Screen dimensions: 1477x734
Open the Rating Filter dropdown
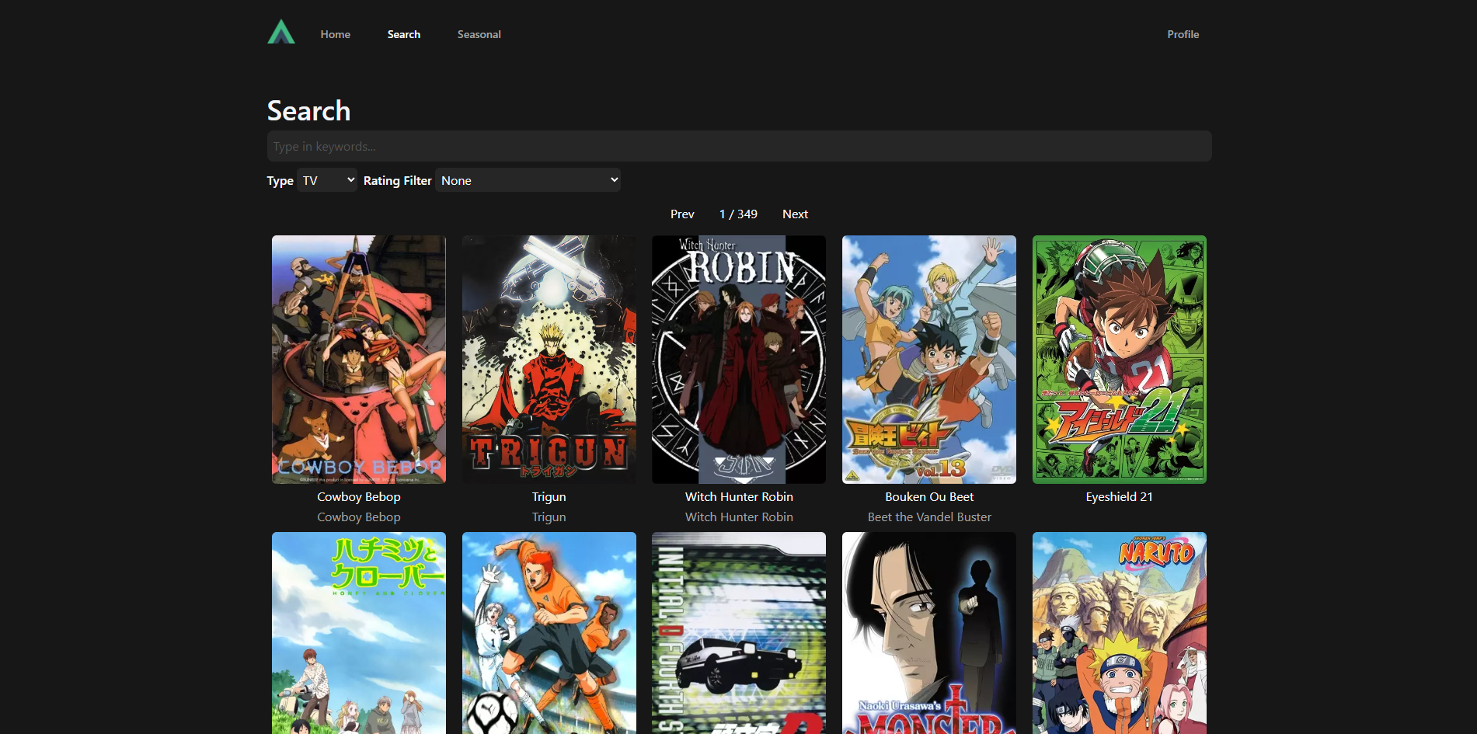click(x=528, y=180)
